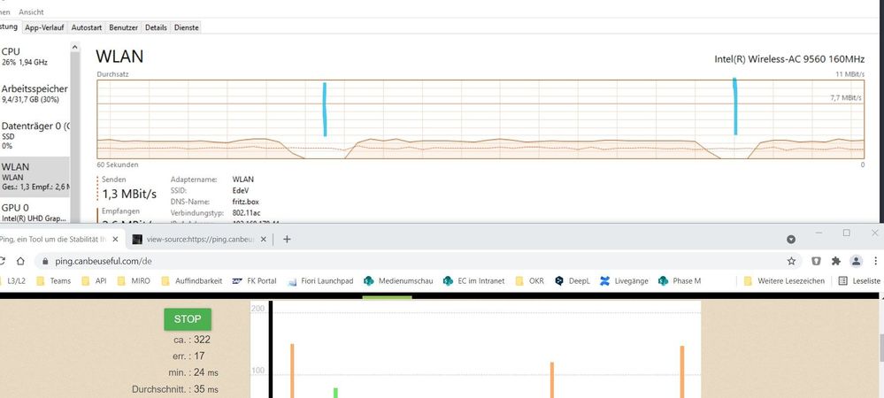Open the Phase M bookmark
This screenshot has height=398, width=884.
coord(680,280)
